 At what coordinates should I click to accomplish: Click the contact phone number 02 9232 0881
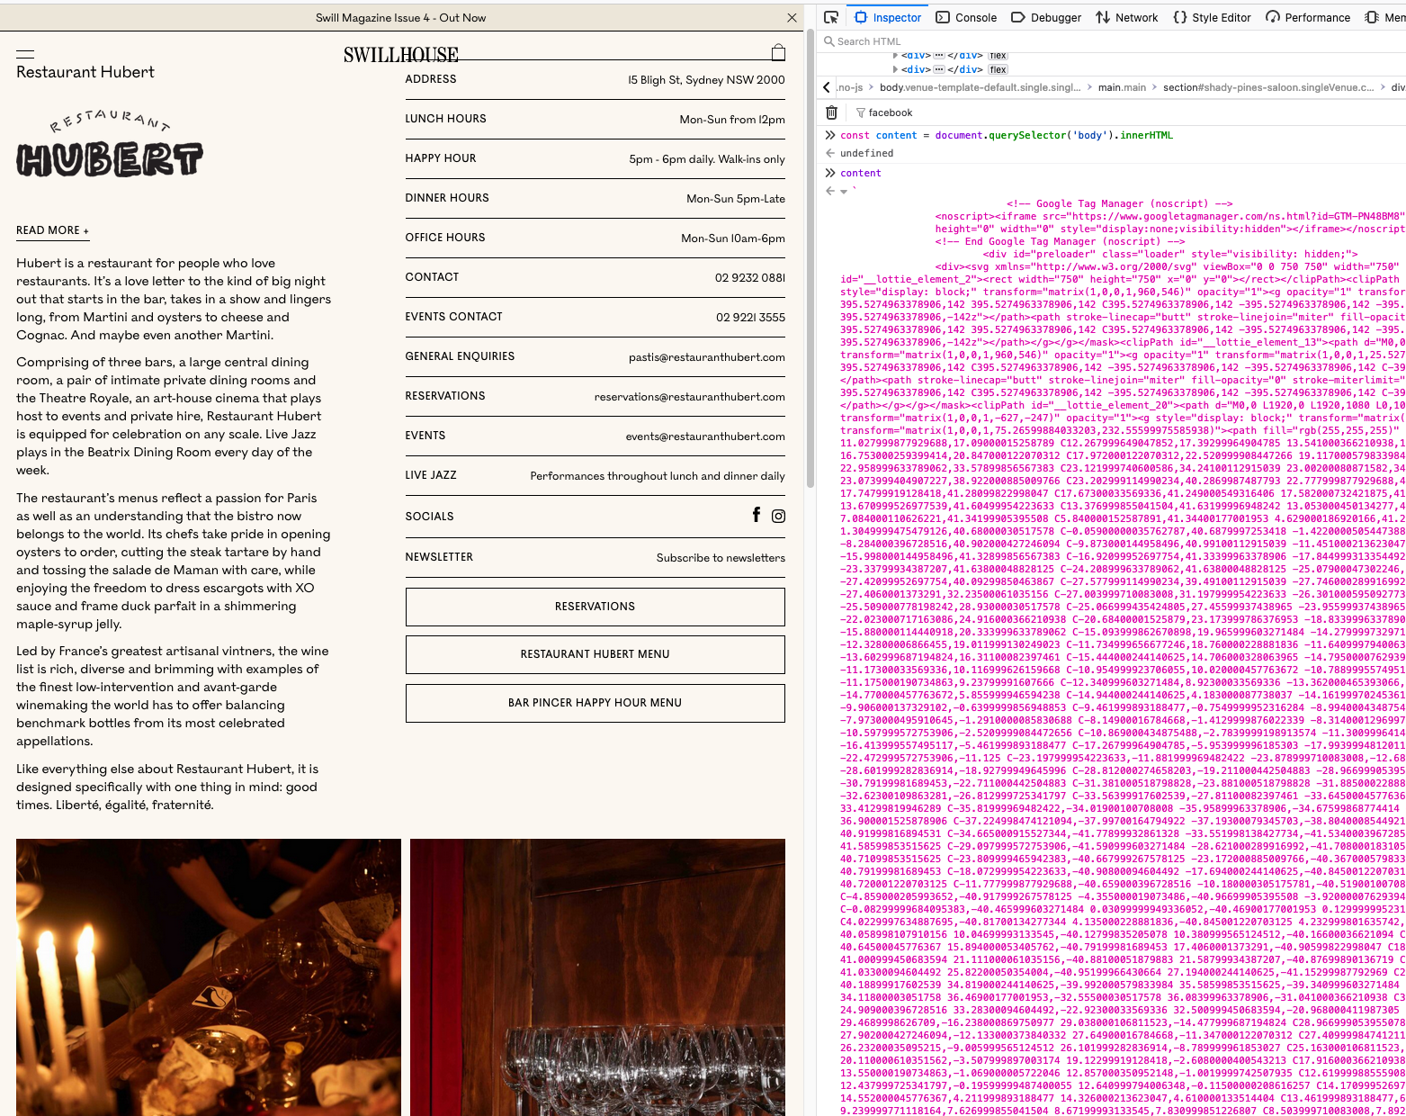(750, 277)
